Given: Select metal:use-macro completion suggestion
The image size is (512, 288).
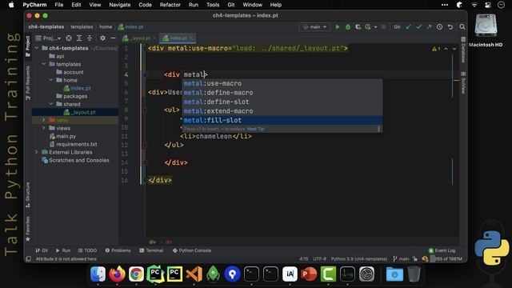Looking at the screenshot, I should [282, 83].
